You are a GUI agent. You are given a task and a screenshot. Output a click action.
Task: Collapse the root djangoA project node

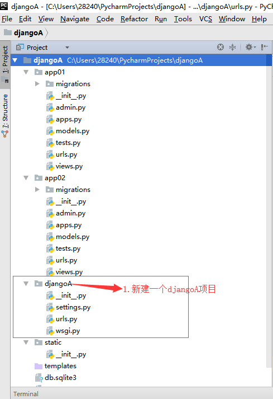[x=15, y=60]
